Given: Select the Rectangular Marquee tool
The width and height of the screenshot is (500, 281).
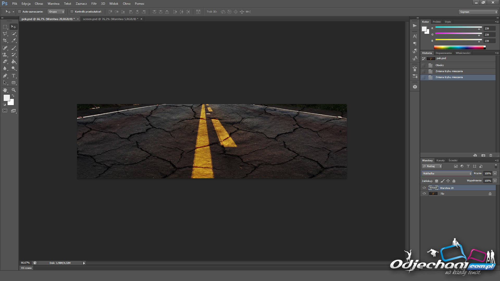Looking at the screenshot, I should point(5,27).
